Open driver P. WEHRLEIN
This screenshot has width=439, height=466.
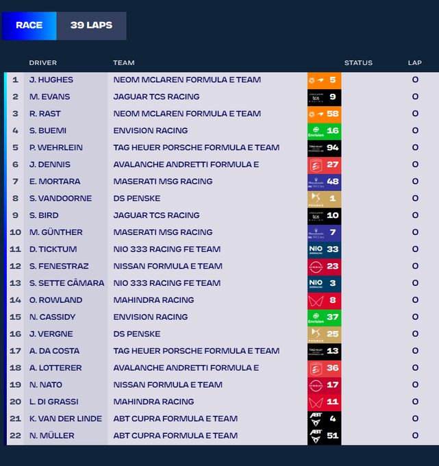coord(56,147)
